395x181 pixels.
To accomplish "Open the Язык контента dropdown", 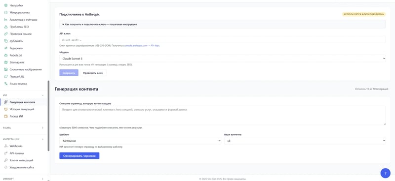I will coord(305,141).
